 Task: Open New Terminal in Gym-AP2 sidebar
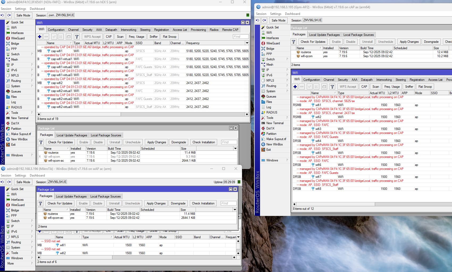[275, 123]
